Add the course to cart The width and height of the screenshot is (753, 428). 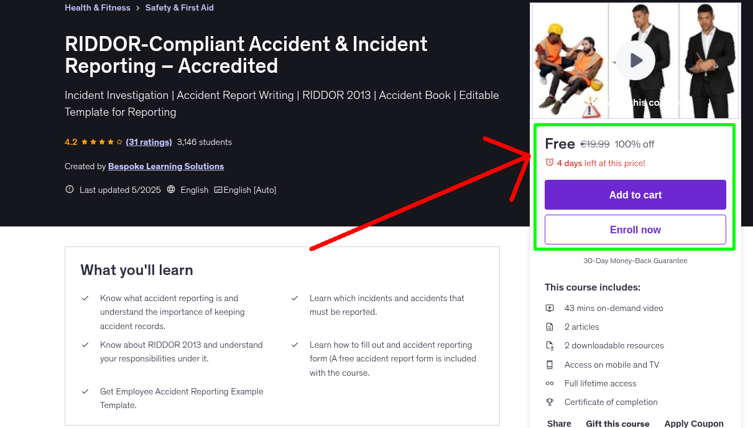(635, 195)
